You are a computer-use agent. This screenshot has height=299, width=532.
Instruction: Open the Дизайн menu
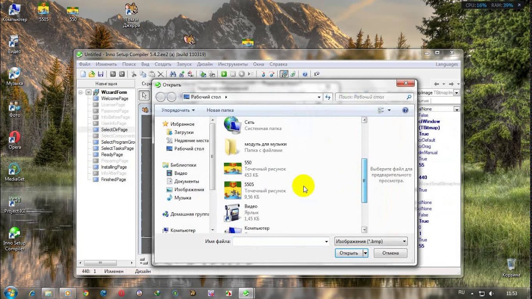pyautogui.click(x=205, y=64)
